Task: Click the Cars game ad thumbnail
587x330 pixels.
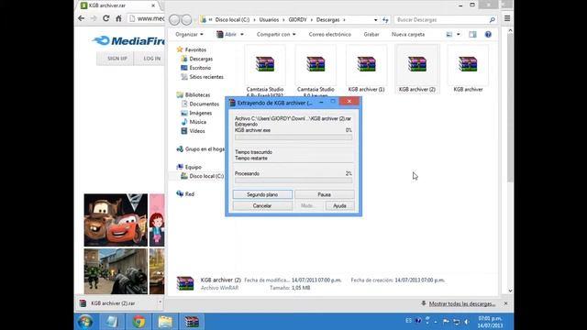Action: coord(116,220)
